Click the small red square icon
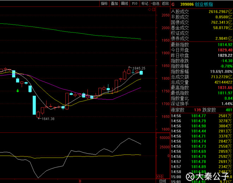This screenshot has height=183, width=233. click(154, 10)
